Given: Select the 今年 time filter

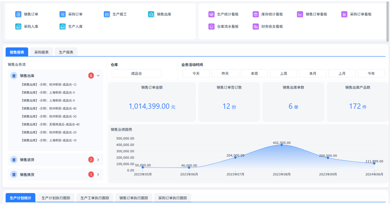Looking at the screenshot, I should [371, 74].
